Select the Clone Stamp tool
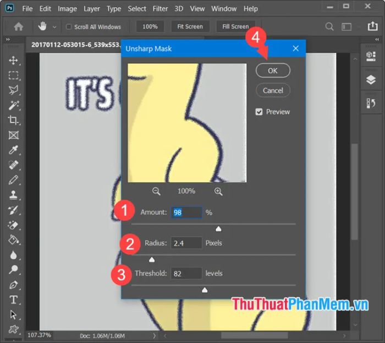This screenshot has height=343, width=385. click(x=13, y=195)
